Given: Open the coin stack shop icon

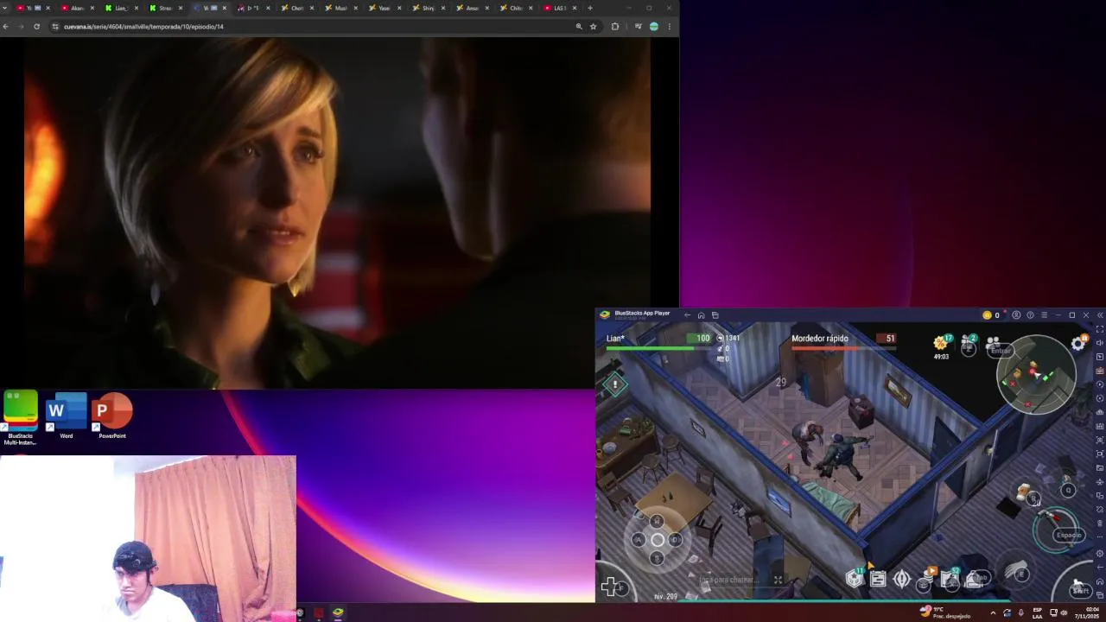Looking at the screenshot, I should (926, 579).
